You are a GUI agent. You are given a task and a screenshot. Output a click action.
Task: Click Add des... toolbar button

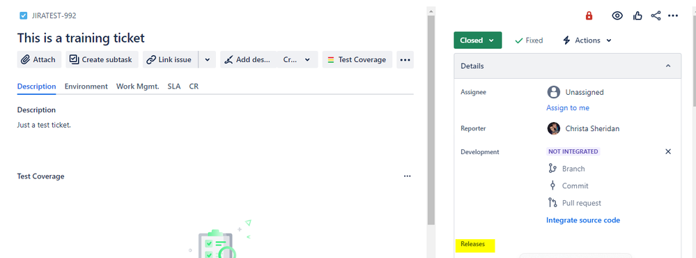coord(248,59)
